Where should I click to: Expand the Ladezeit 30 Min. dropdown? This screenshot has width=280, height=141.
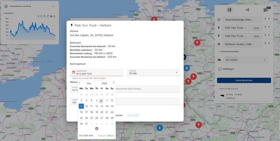(x=176, y=72)
